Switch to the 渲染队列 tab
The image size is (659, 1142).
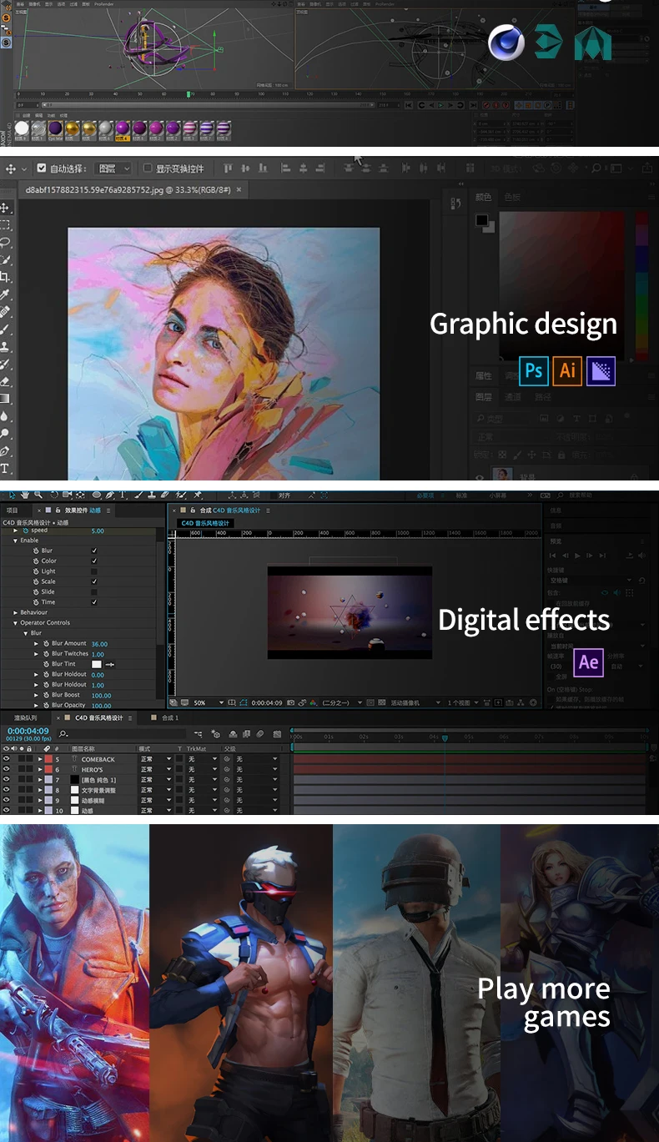coord(25,717)
